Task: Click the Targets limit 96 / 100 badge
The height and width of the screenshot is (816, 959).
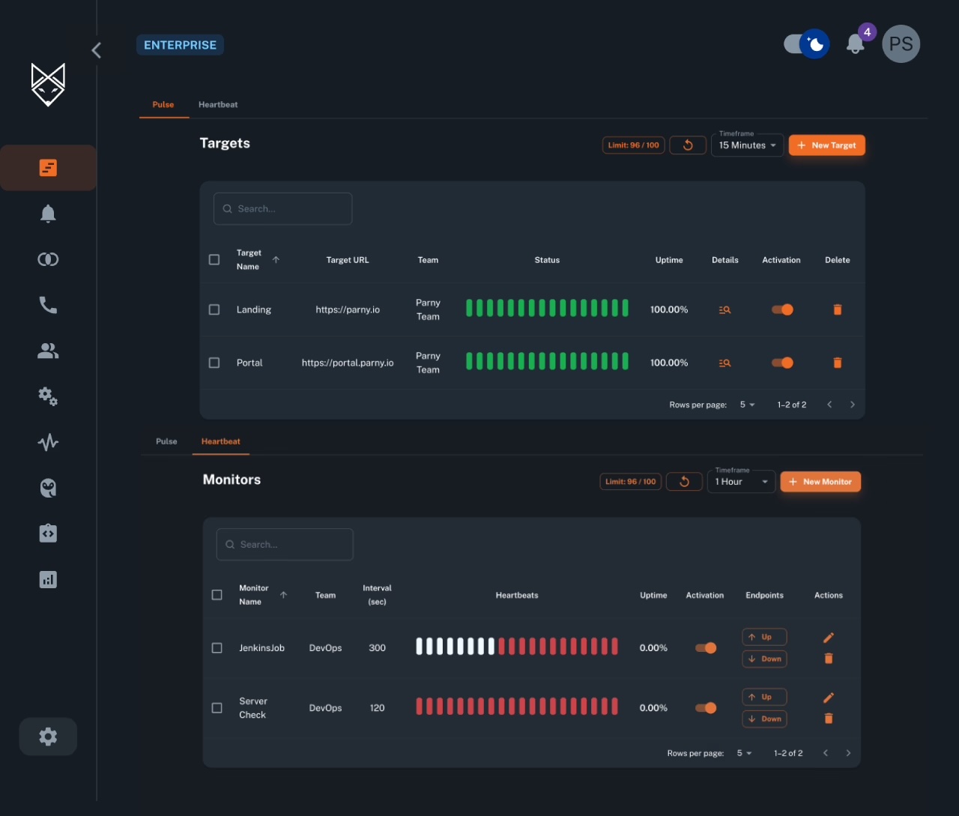Action: pos(633,145)
